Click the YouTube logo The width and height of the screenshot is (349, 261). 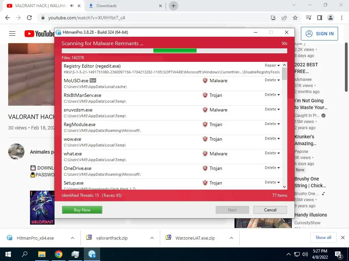tap(40, 34)
